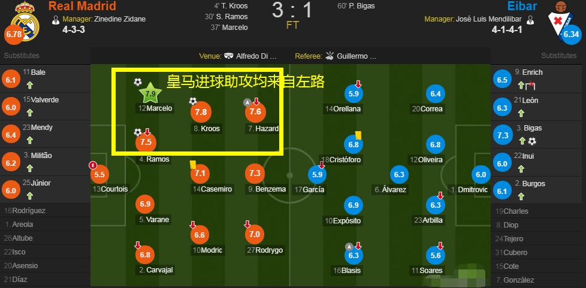Click the whistle icon beside Referee

[329, 56]
